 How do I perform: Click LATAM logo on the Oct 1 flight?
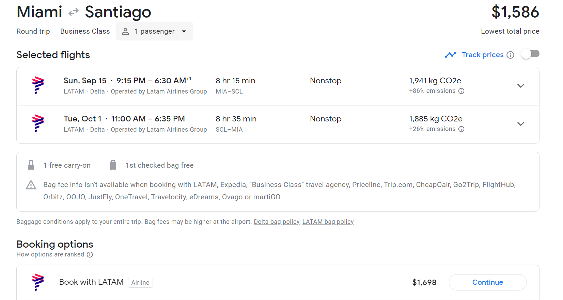pos(38,123)
